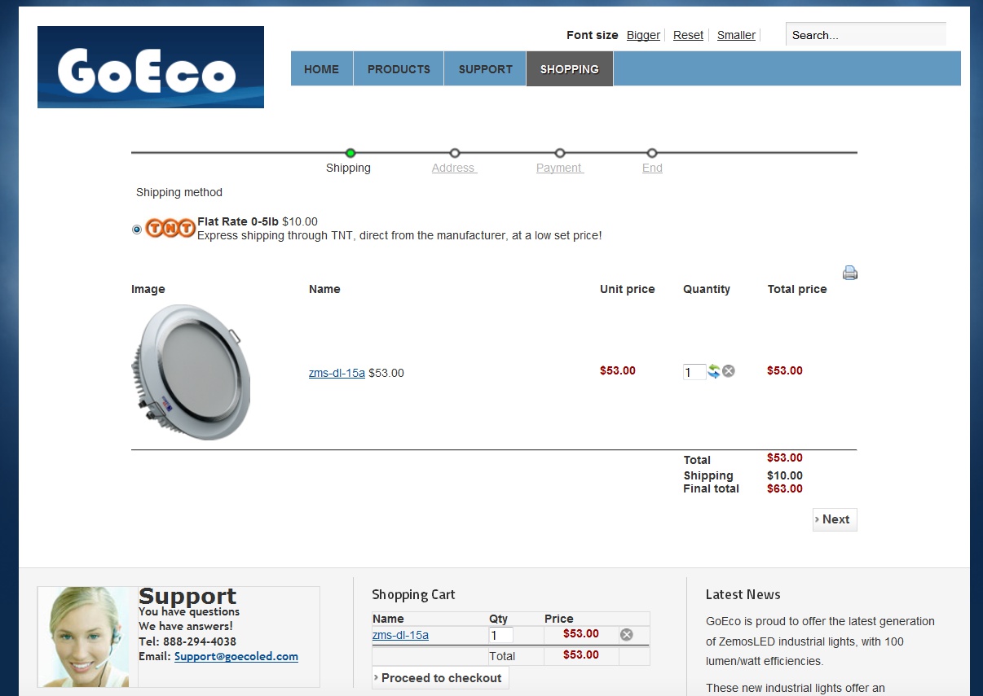Click the LED downlight product thumbnail
Viewport: 983px width, 696px height.
[191, 373]
